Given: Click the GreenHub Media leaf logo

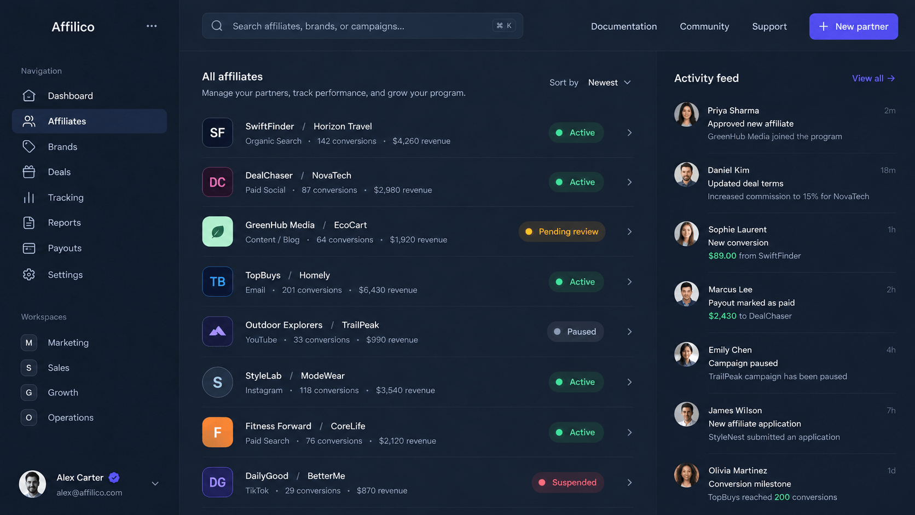Looking at the screenshot, I should click(217, 232).
